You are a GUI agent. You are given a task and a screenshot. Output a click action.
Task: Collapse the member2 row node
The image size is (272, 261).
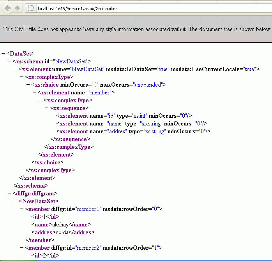(22, 248)
